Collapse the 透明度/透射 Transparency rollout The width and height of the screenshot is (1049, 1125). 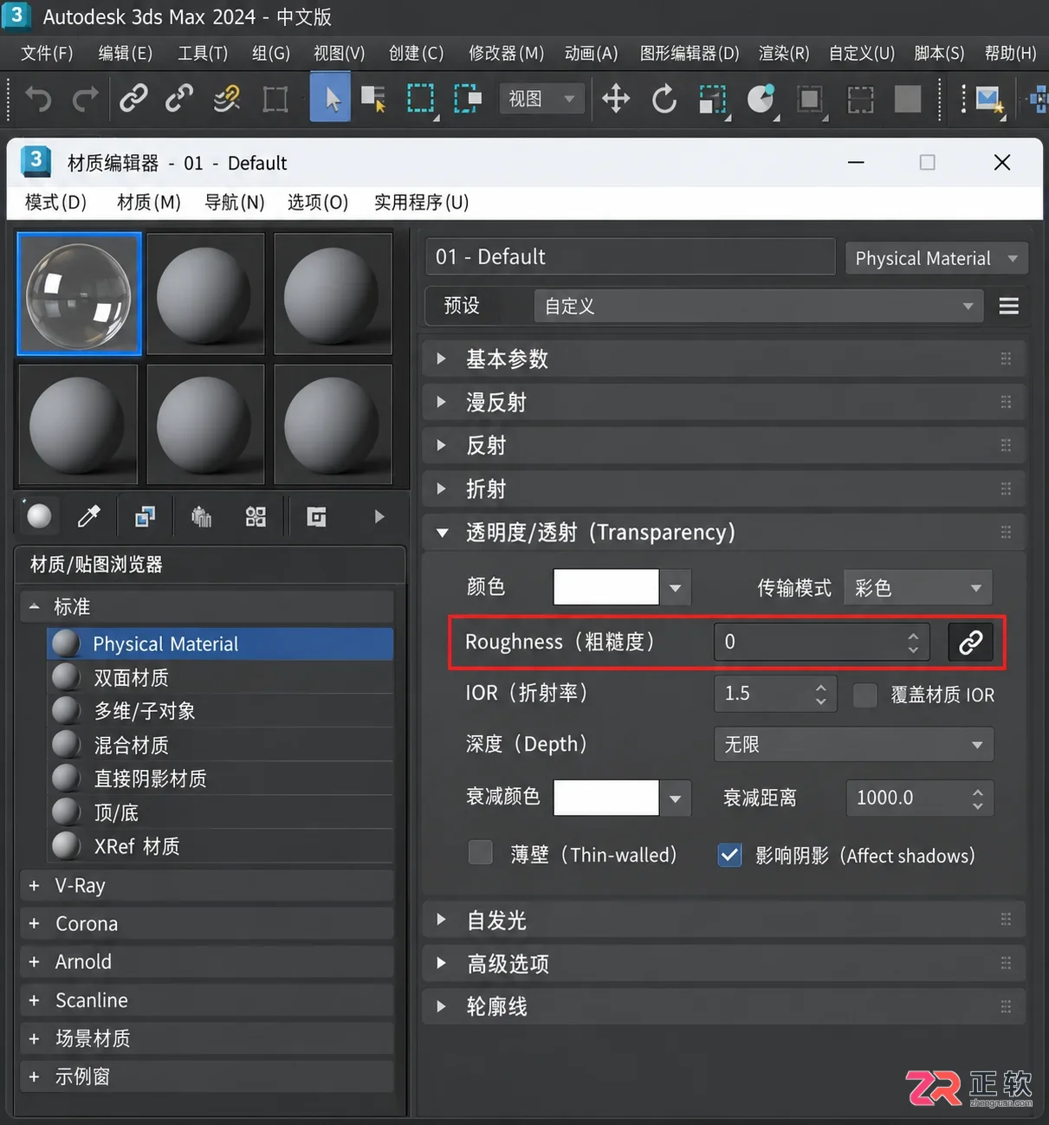click(x=723, y=532)
